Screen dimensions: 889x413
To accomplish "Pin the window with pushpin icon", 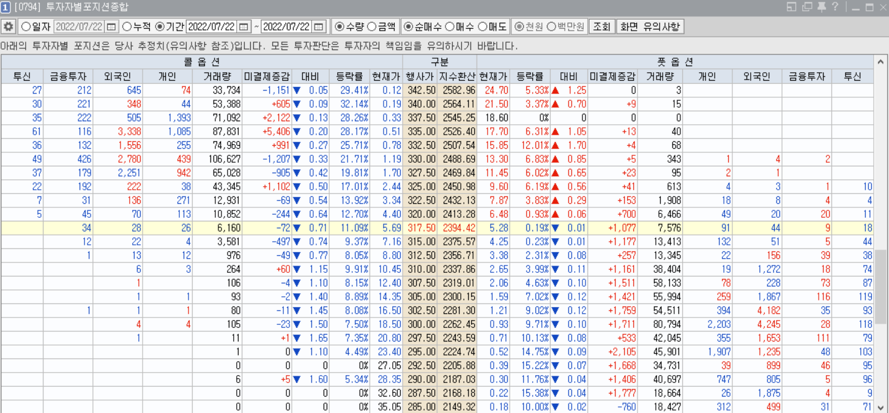I will tap(822, 7).
